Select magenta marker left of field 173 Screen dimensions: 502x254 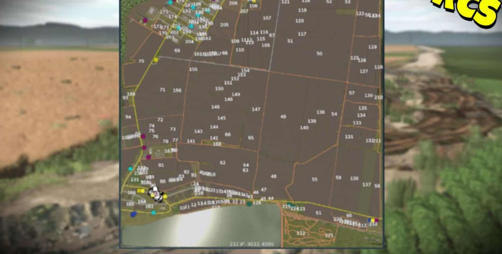145,20
